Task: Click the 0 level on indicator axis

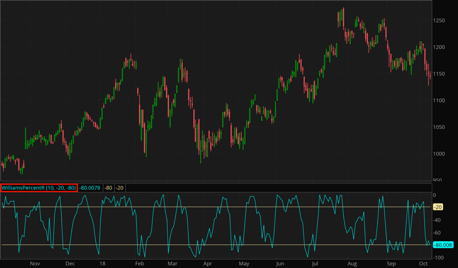Action: 434,195
